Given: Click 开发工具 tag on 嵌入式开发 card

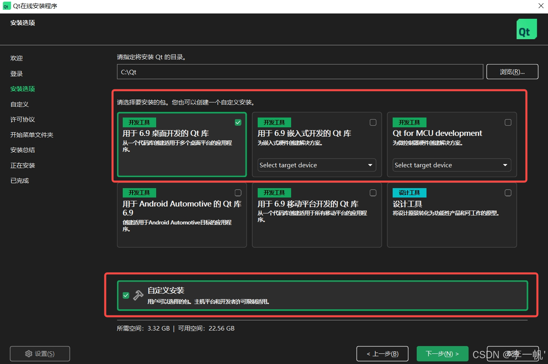Looking at the screenshot, I should tap(274, 122).
